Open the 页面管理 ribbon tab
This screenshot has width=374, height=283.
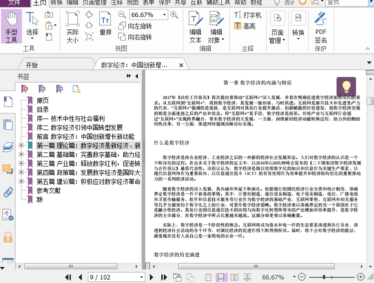click(x=94, y=2)
